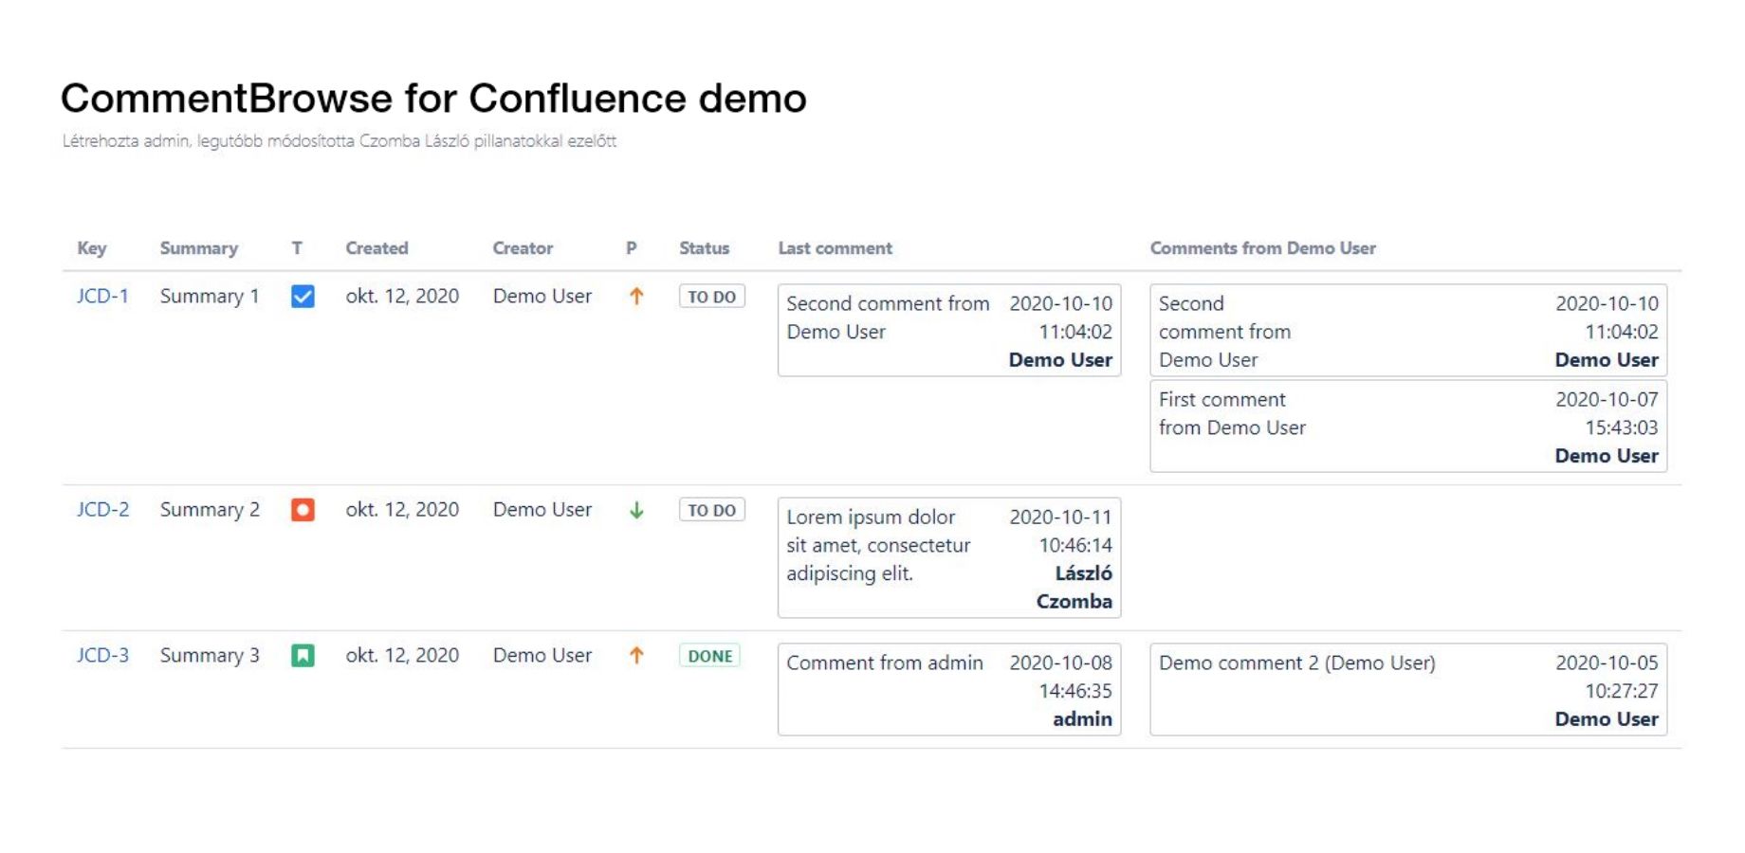Click the page byline mentioning Czomba László
This screenshot has height=853, width=1745.
pyautogui.click(x=340, y=141)
